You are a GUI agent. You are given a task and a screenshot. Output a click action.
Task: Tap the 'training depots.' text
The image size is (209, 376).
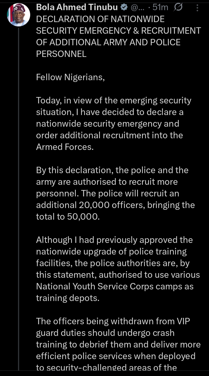tap(68, 298)
